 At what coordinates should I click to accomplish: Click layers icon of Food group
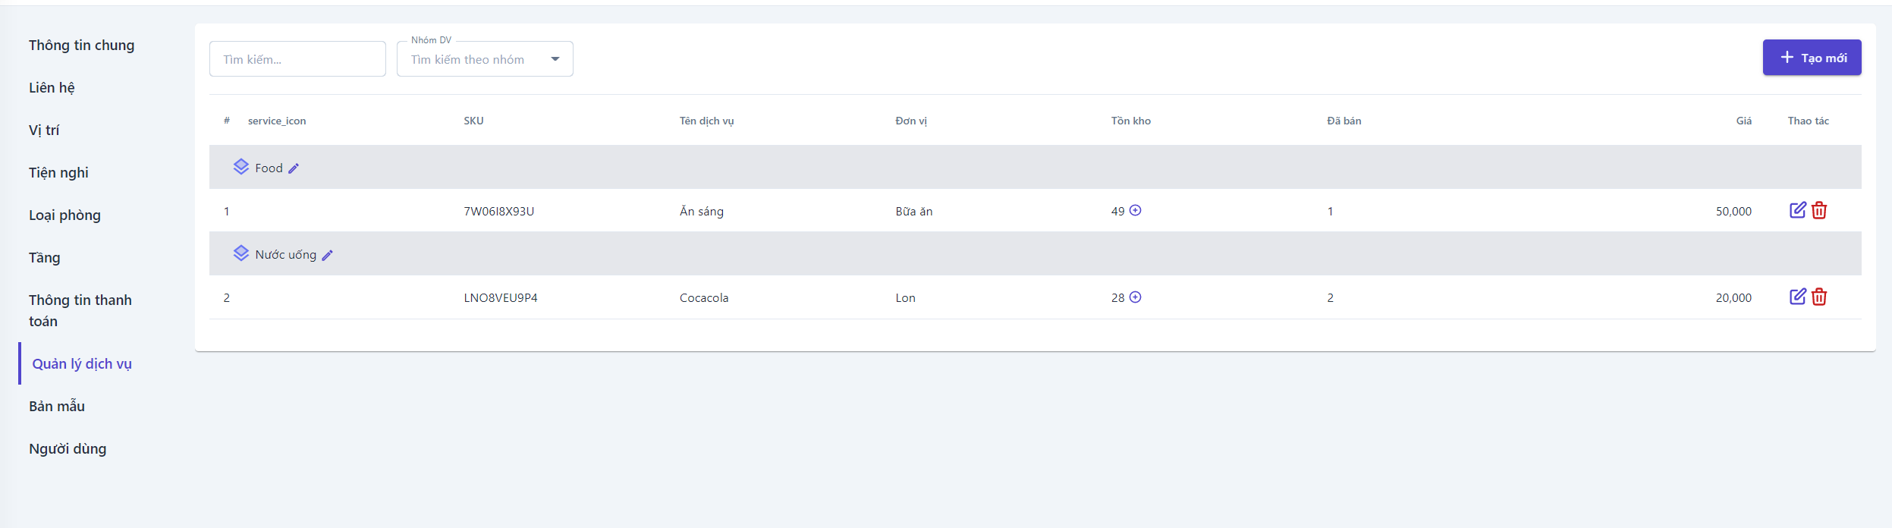point(240,167)
